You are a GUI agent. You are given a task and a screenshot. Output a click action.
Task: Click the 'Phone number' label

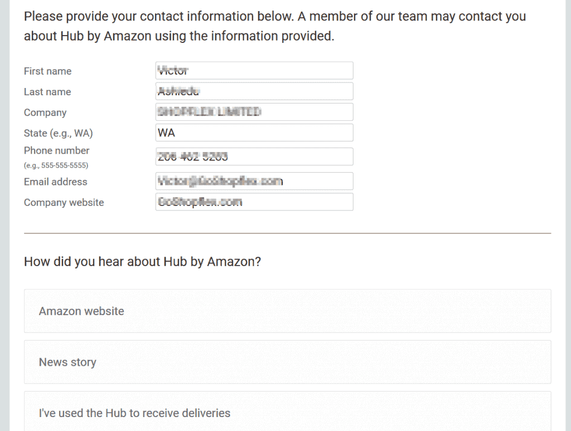click(x=56, y=150)
